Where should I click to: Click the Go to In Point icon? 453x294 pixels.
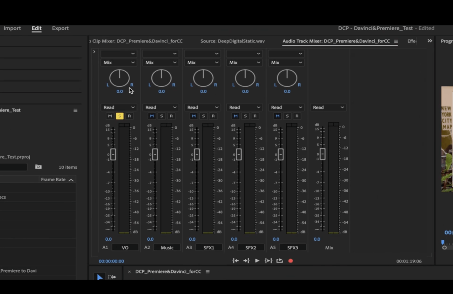[235, 260]
